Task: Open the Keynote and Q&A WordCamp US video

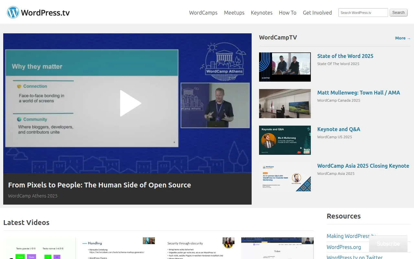Action: click(339, 129)
